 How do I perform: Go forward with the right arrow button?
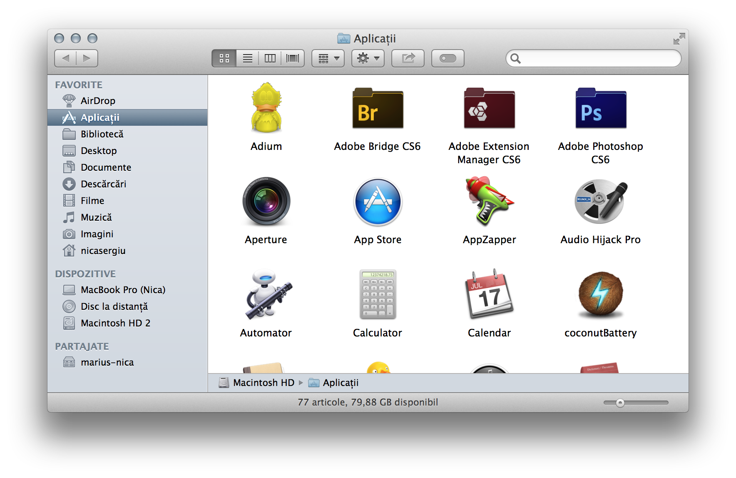coord(87,58)
